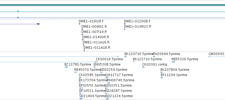This screenshot has width=225, height=100.
Task: Pick the RE45070.5prime EST label
Action: [x=88, y=70]
